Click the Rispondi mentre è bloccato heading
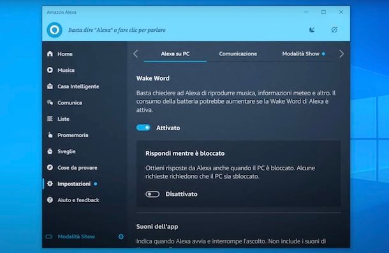 (x=185, y=153)
